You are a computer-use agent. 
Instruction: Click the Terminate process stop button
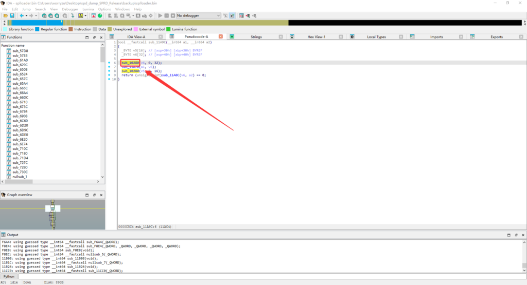click(173, 16)
